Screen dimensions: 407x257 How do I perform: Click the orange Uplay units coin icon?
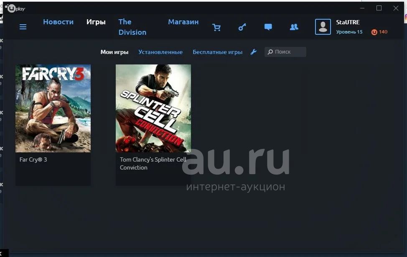tap(374, 32)
